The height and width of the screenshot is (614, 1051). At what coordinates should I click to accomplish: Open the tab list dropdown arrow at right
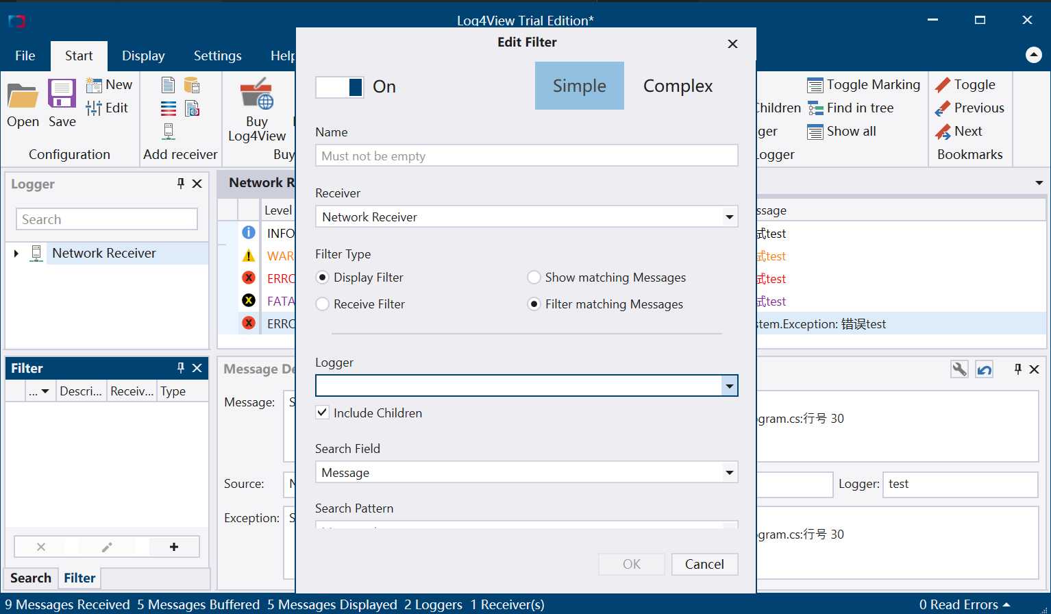tap(1039, 183)
